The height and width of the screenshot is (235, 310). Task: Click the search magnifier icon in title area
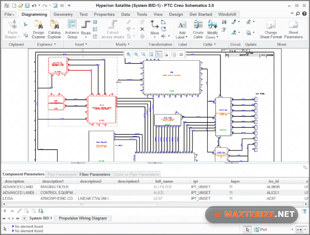298,14
